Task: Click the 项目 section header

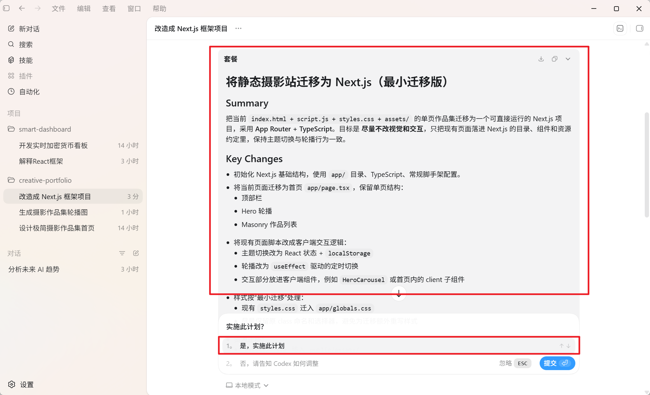Action: pos(14,113)
